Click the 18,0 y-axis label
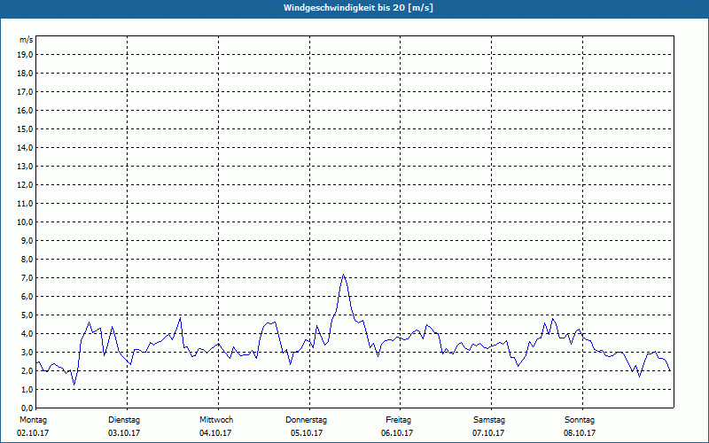 click(26, 74)
